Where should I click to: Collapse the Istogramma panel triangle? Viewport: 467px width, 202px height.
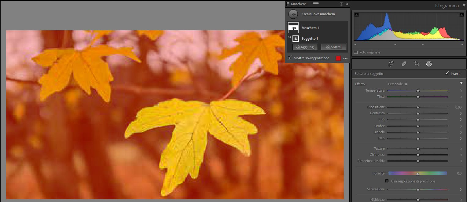464,6
